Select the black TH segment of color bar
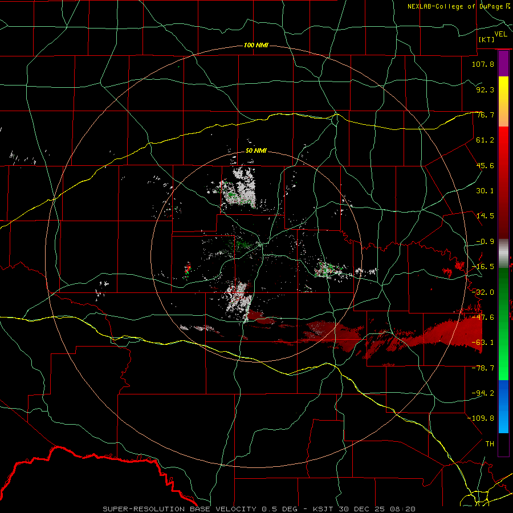Screen dimensions: 513x513 click(503, 444)
